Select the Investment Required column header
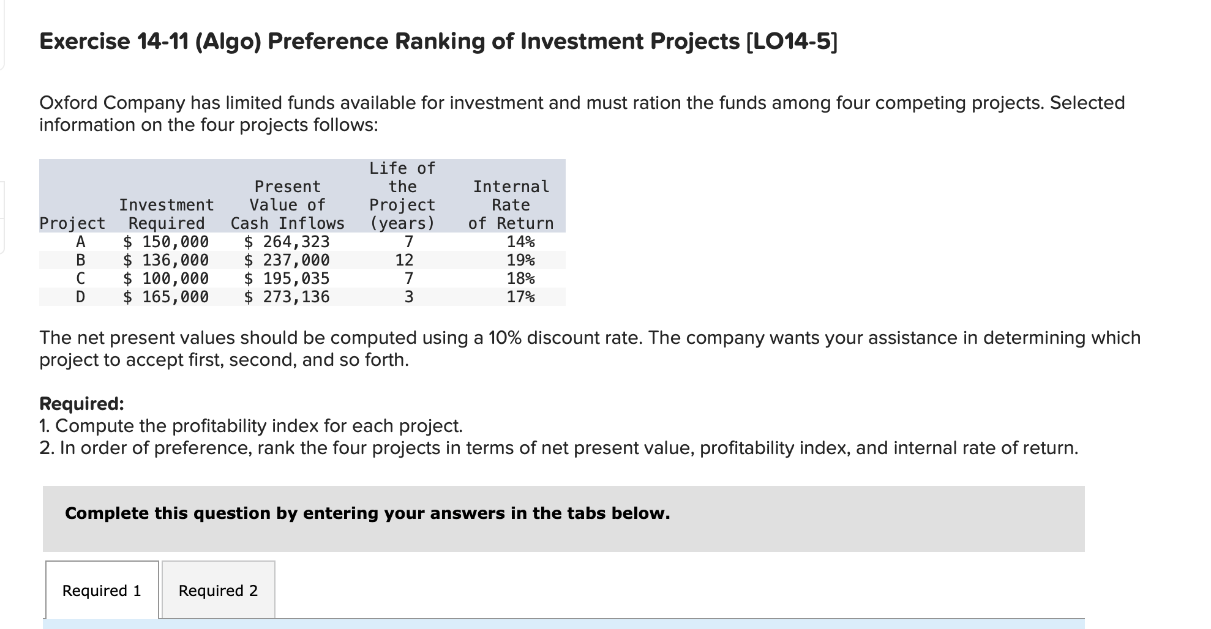 coord(167,214)
